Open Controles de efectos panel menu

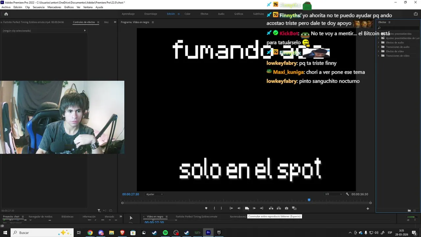click(x=98, y=22)
